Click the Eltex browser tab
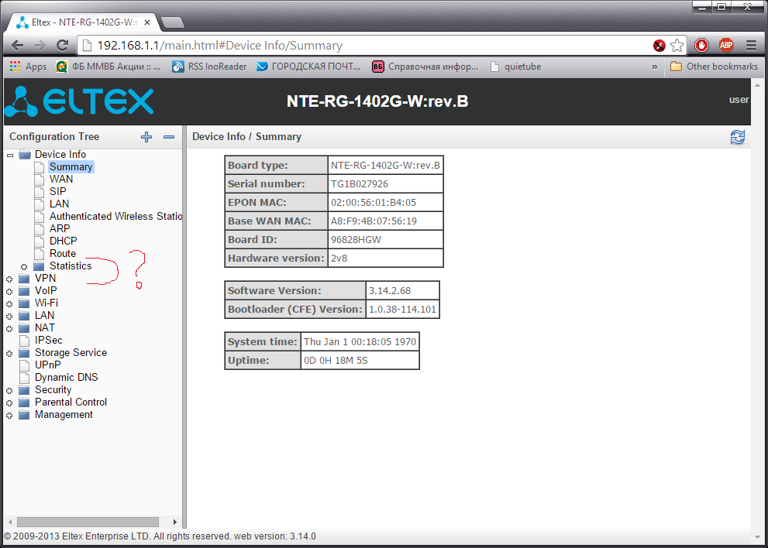The image size is (768, 548). [x=83, y=22]
